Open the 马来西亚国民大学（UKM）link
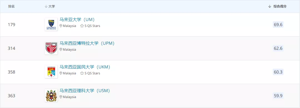Screen dimensions: 300x108 tap(85, 67)
